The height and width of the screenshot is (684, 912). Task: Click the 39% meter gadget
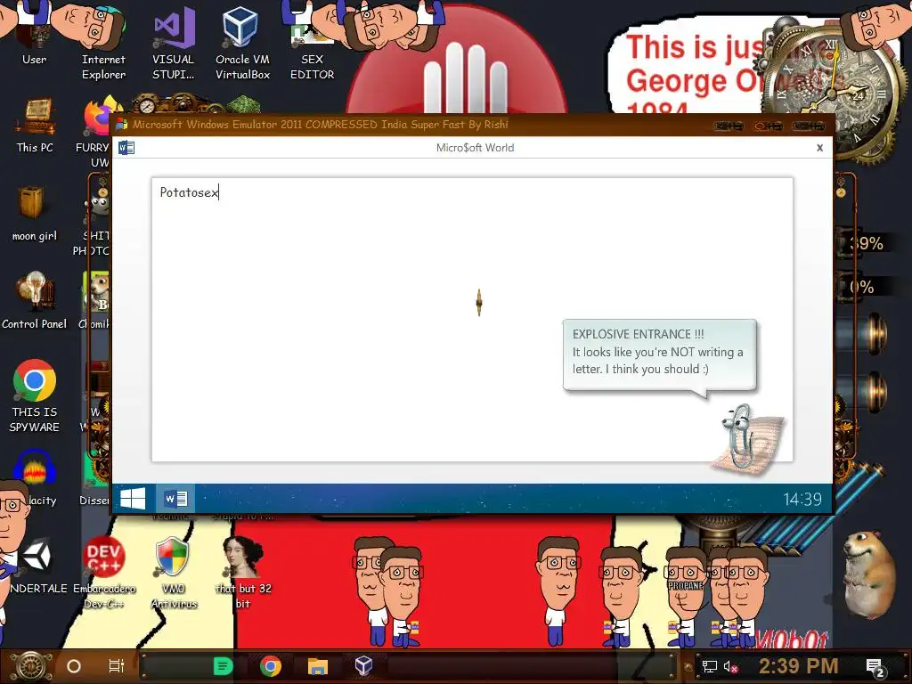[x=866, y=243]
